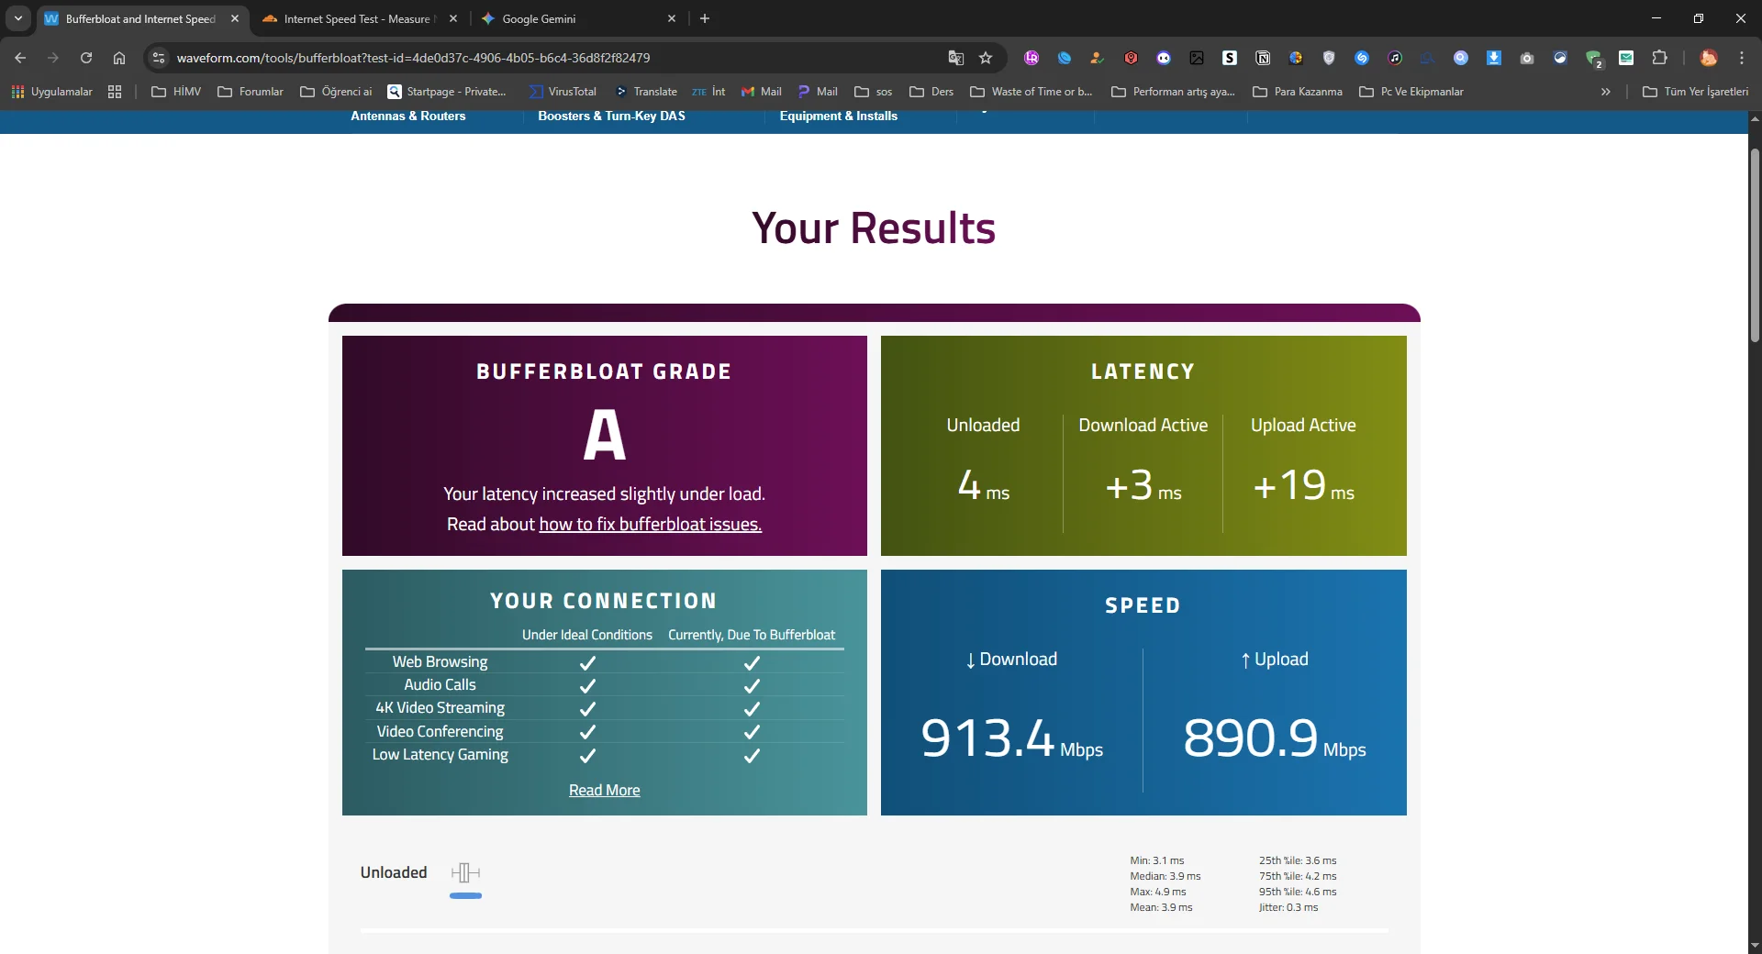Open the Shazam extension icon
This screenshot has height=954, width=1762.
(x=1362, y=58)
